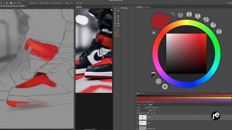This screenshot has width=232, height=130.
Task: Select the Zoom tool
Action: coord(115,26)
